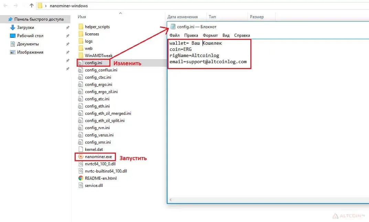The width and height of the screenshot is (369, 222).
Task: Open the Правка menu in Notepad
Action: pyautogui.click(x=191, y=35)
